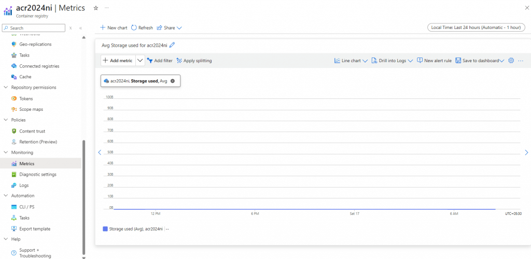Click the New chart button

[x=114, y=27]
